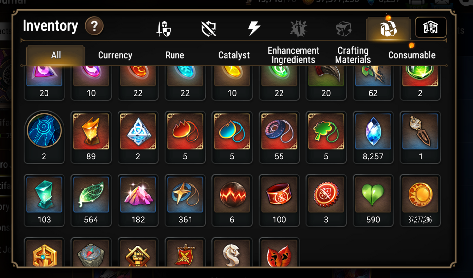Open the Consumable tab
The image size is (473, 278).
click(x=412, y=55)
